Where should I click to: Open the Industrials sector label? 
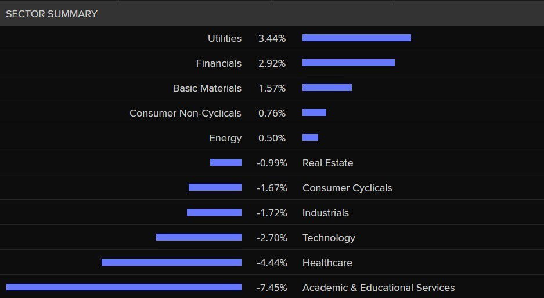coord(326,213)
